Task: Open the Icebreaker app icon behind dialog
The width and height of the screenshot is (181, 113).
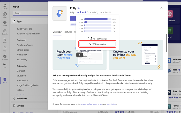Action: tap(169, 61)
